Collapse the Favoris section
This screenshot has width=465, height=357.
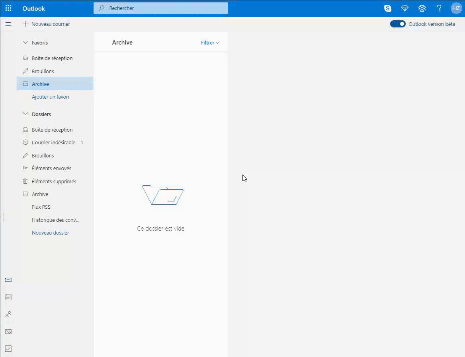tap(25, 43)
